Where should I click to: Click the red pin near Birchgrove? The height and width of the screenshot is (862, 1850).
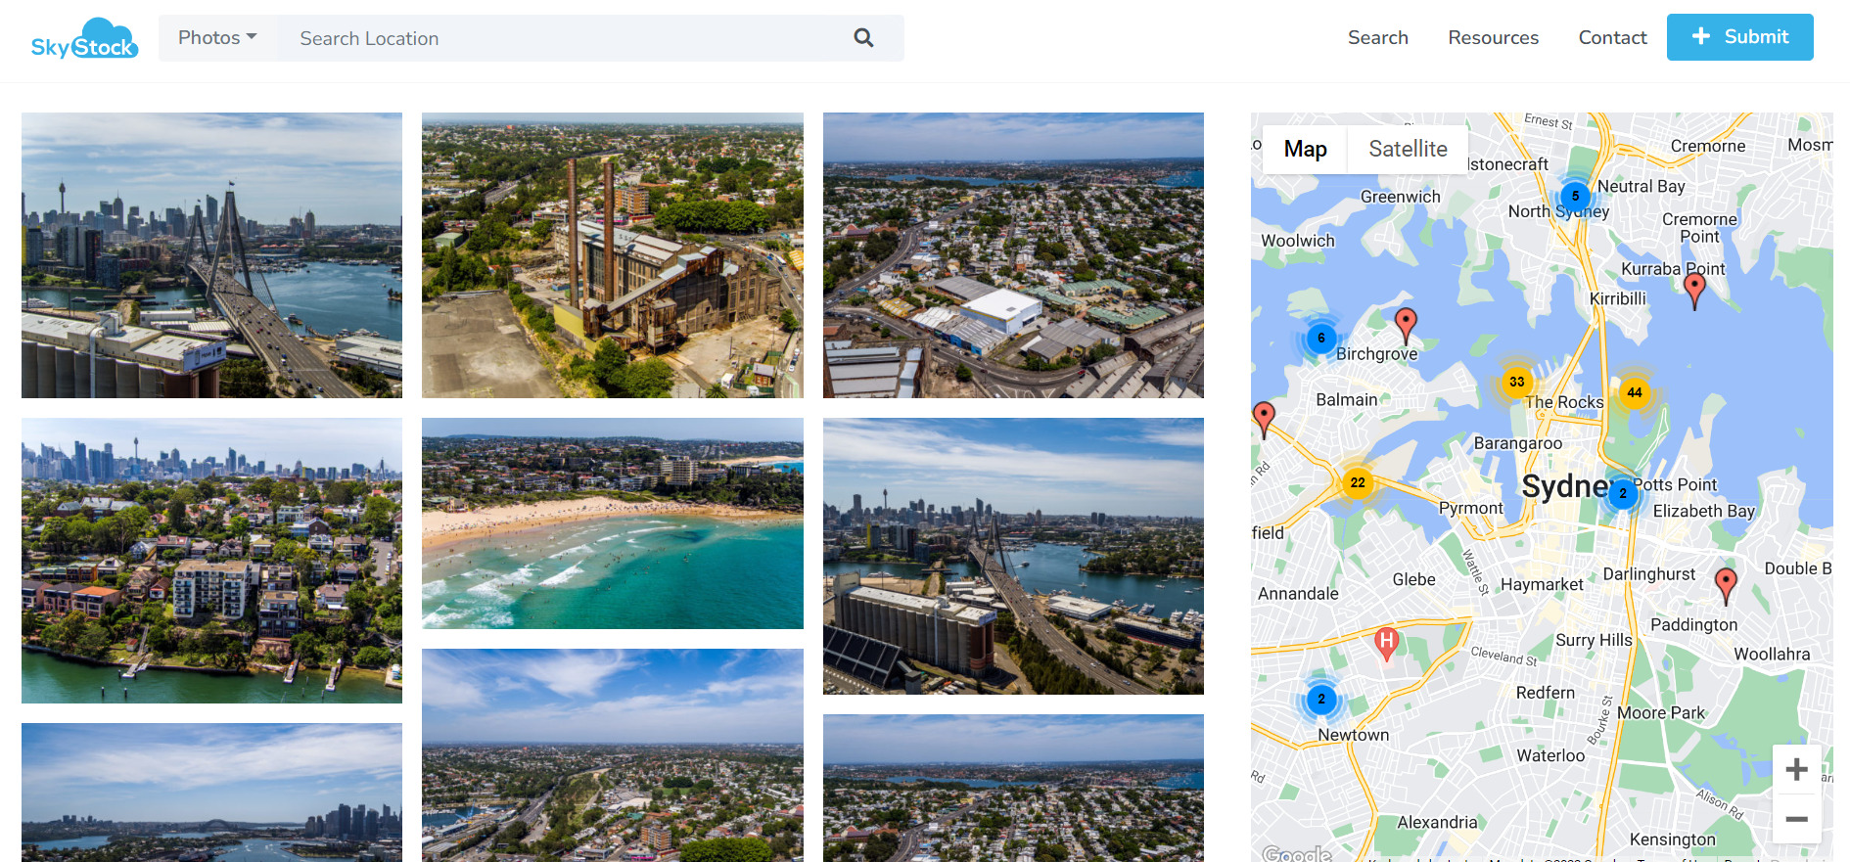pyautogui.click(x=1405, y=323)
